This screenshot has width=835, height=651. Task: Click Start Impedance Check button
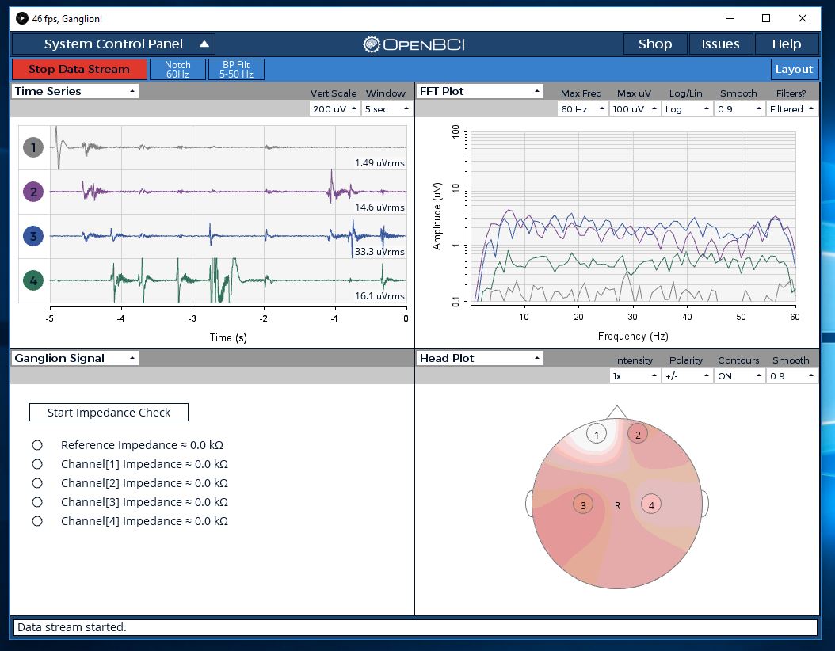pos(109,413)
